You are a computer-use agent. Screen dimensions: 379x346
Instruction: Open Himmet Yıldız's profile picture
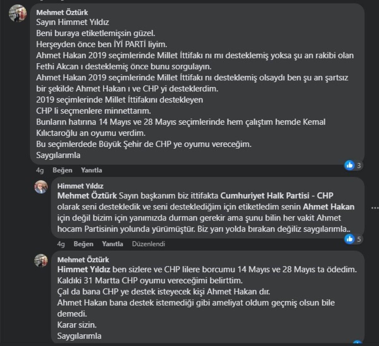tap(41, 187)
